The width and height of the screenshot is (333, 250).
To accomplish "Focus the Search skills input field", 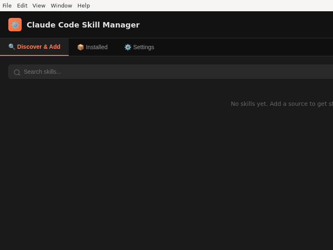I will 171,72.
